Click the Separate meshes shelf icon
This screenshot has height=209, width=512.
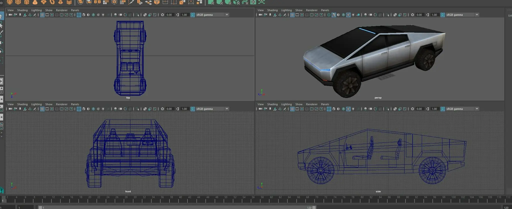click(89, 2)
